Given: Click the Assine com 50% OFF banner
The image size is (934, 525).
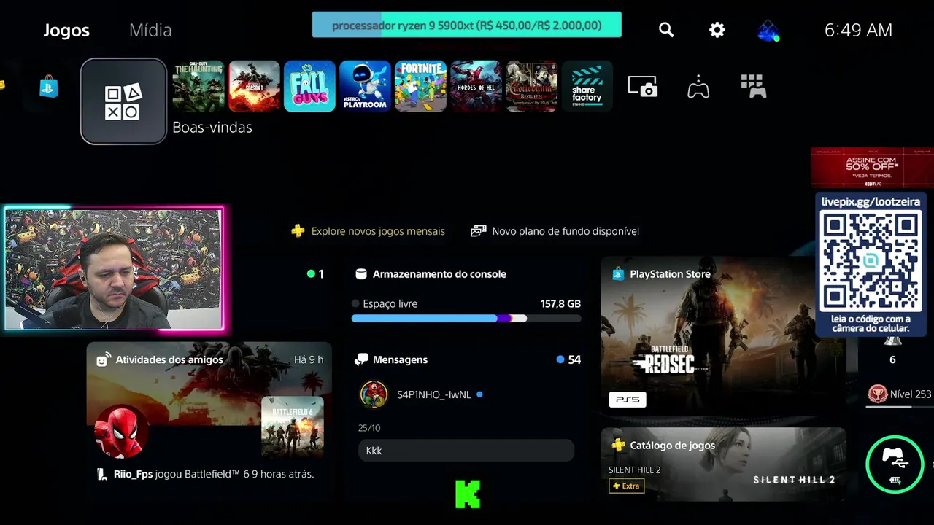Looking at the screenshot, I should click(872, 168).
